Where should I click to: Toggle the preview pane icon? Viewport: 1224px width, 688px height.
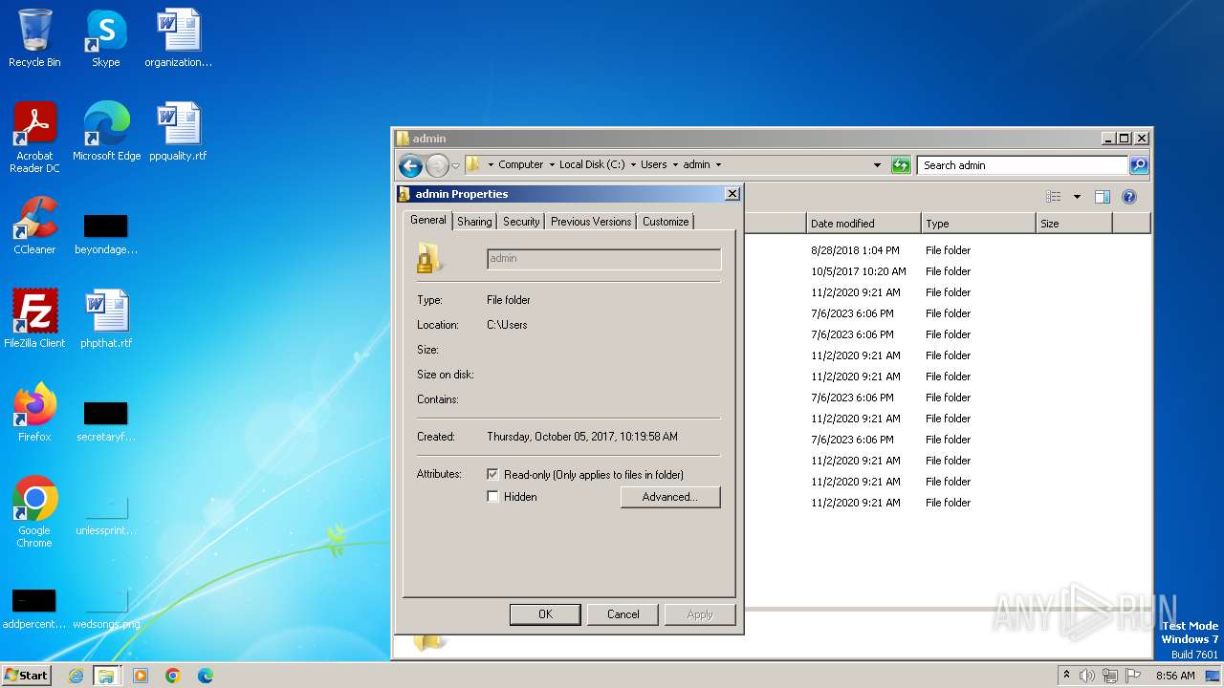[x=1102, y=197]
